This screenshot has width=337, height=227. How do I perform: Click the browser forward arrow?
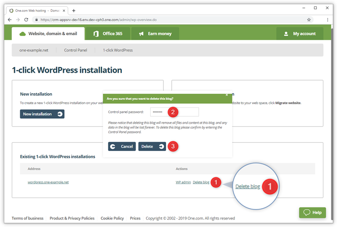pyautogui.click(x=18, y=20)
